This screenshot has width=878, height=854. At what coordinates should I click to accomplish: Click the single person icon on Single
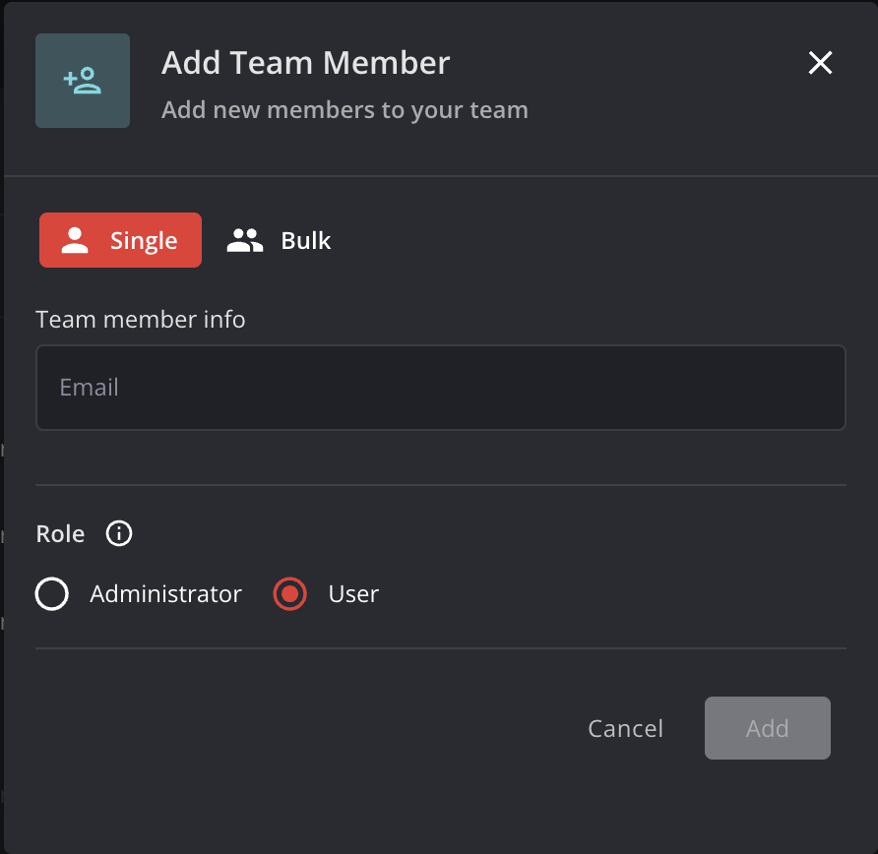(x=75, y=240)
